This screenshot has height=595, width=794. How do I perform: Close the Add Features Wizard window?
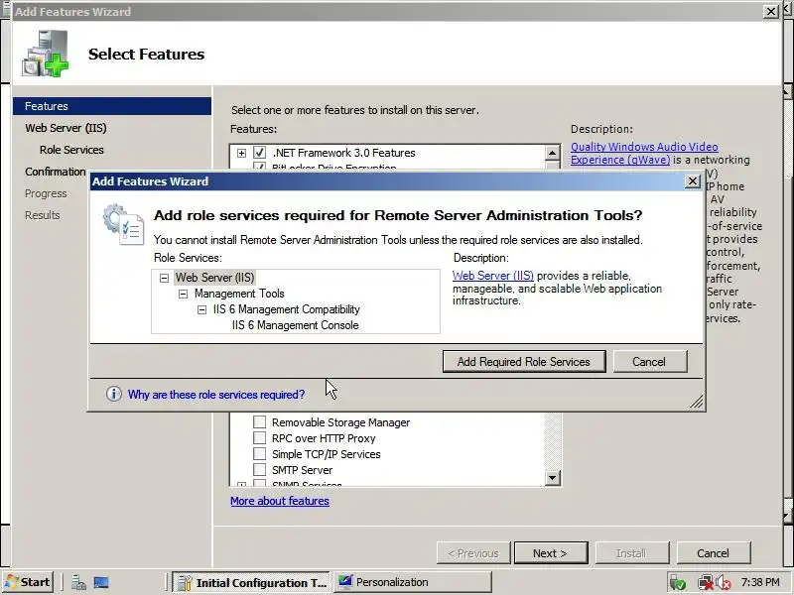pos(771,11)
